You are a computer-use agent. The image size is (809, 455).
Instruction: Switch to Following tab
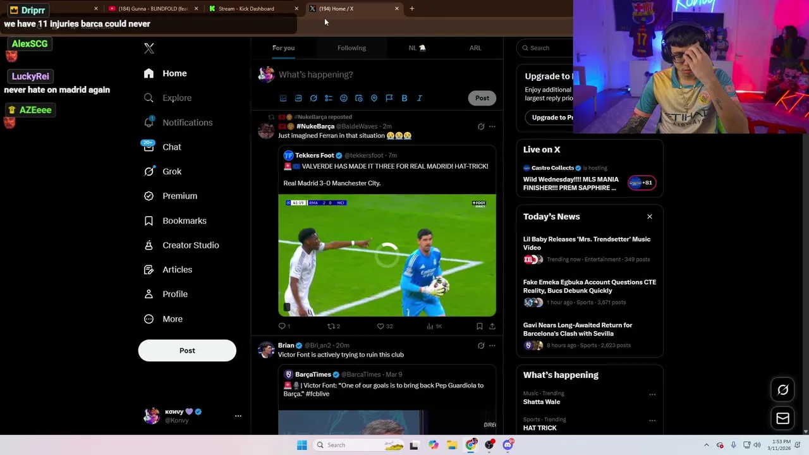[x=351, y=48]
